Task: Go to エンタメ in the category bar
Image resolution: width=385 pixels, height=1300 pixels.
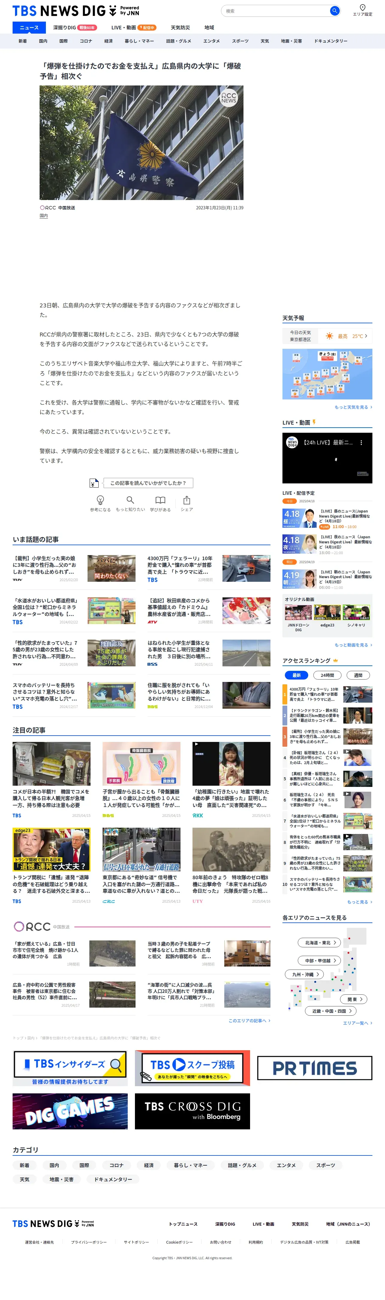Action: click(211, 41)
